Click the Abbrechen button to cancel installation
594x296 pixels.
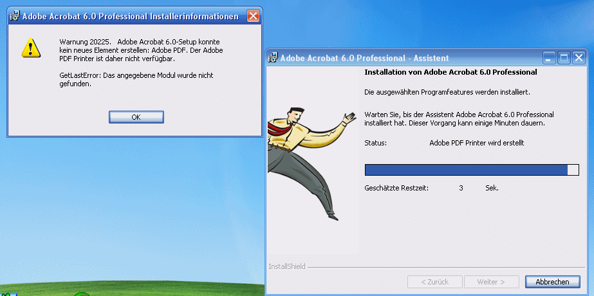552,282
